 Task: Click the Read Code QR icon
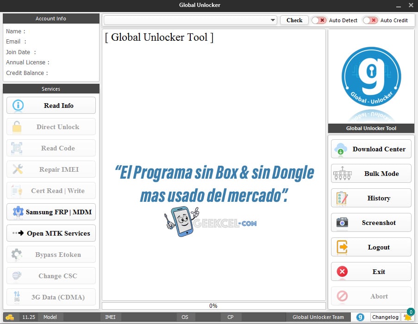(x=17, y=148)
